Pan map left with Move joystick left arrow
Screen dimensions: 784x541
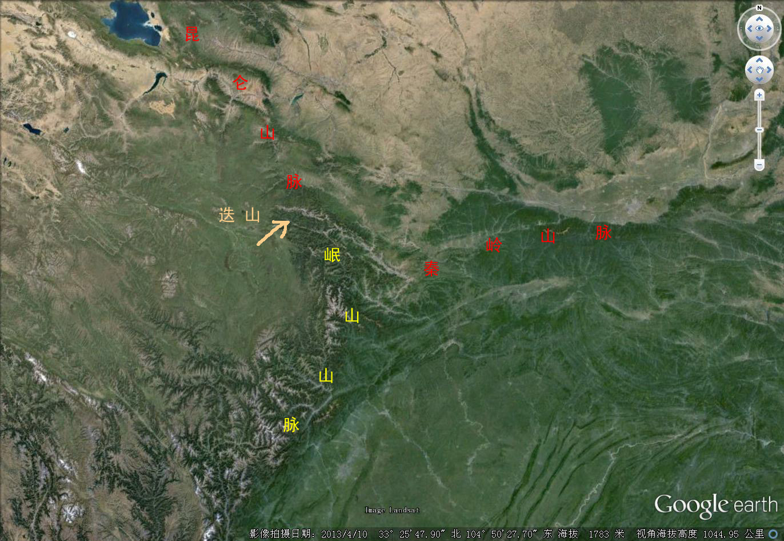tap(750, 70)
